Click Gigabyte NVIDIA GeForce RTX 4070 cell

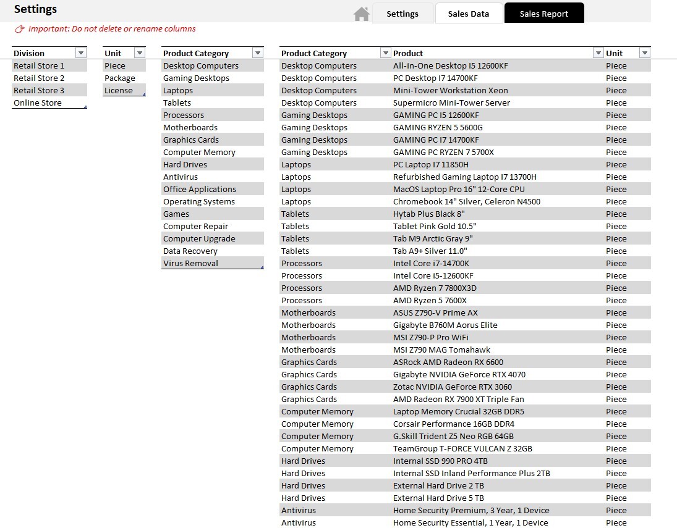(497, 374)
